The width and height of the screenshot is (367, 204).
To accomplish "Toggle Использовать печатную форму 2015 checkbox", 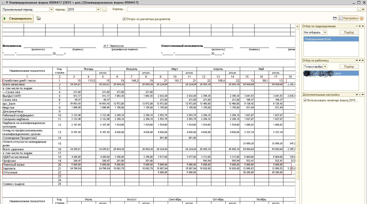I will [x=305, y=100].
